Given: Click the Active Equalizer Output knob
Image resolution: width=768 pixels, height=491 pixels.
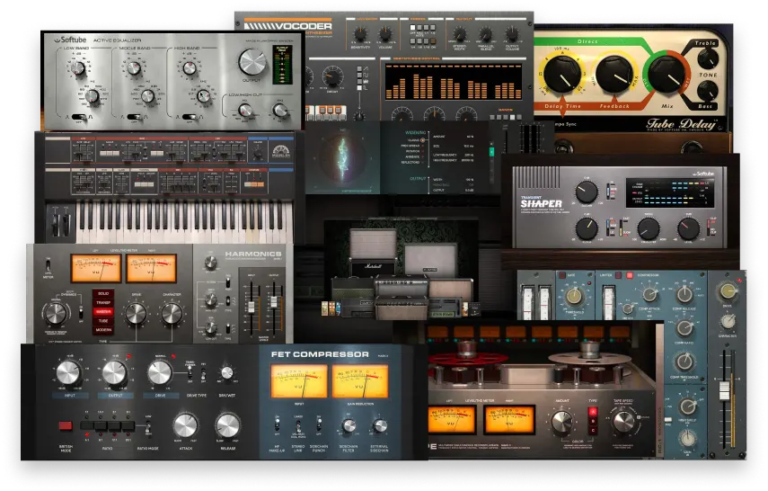Looking at the screenshot, I should 252,62.
